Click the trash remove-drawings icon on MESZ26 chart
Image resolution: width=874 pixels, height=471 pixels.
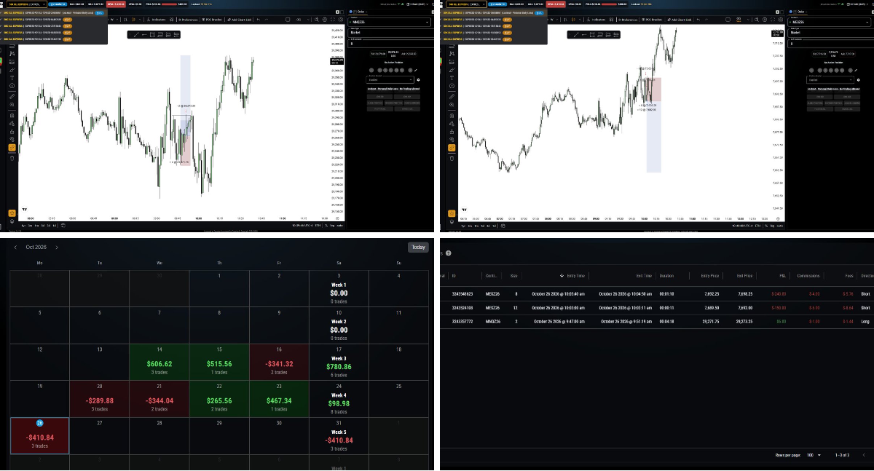pyautogui.click(x=452, y=159)
